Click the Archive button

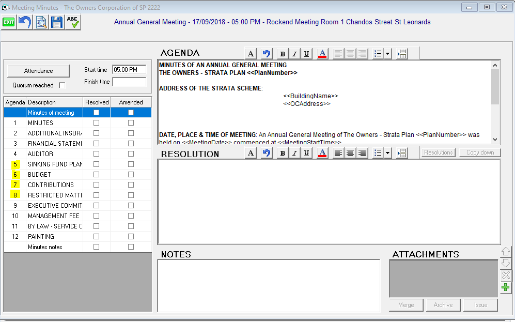pyautogui.click(x=443, y=305)
